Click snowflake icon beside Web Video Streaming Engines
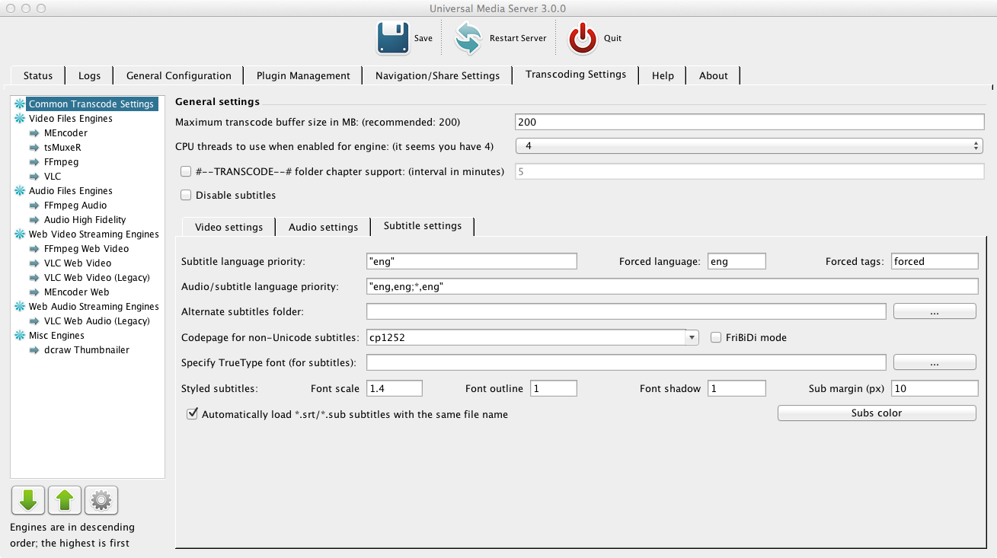This screenshot has height=558, width=997. (x=20, y=234)
